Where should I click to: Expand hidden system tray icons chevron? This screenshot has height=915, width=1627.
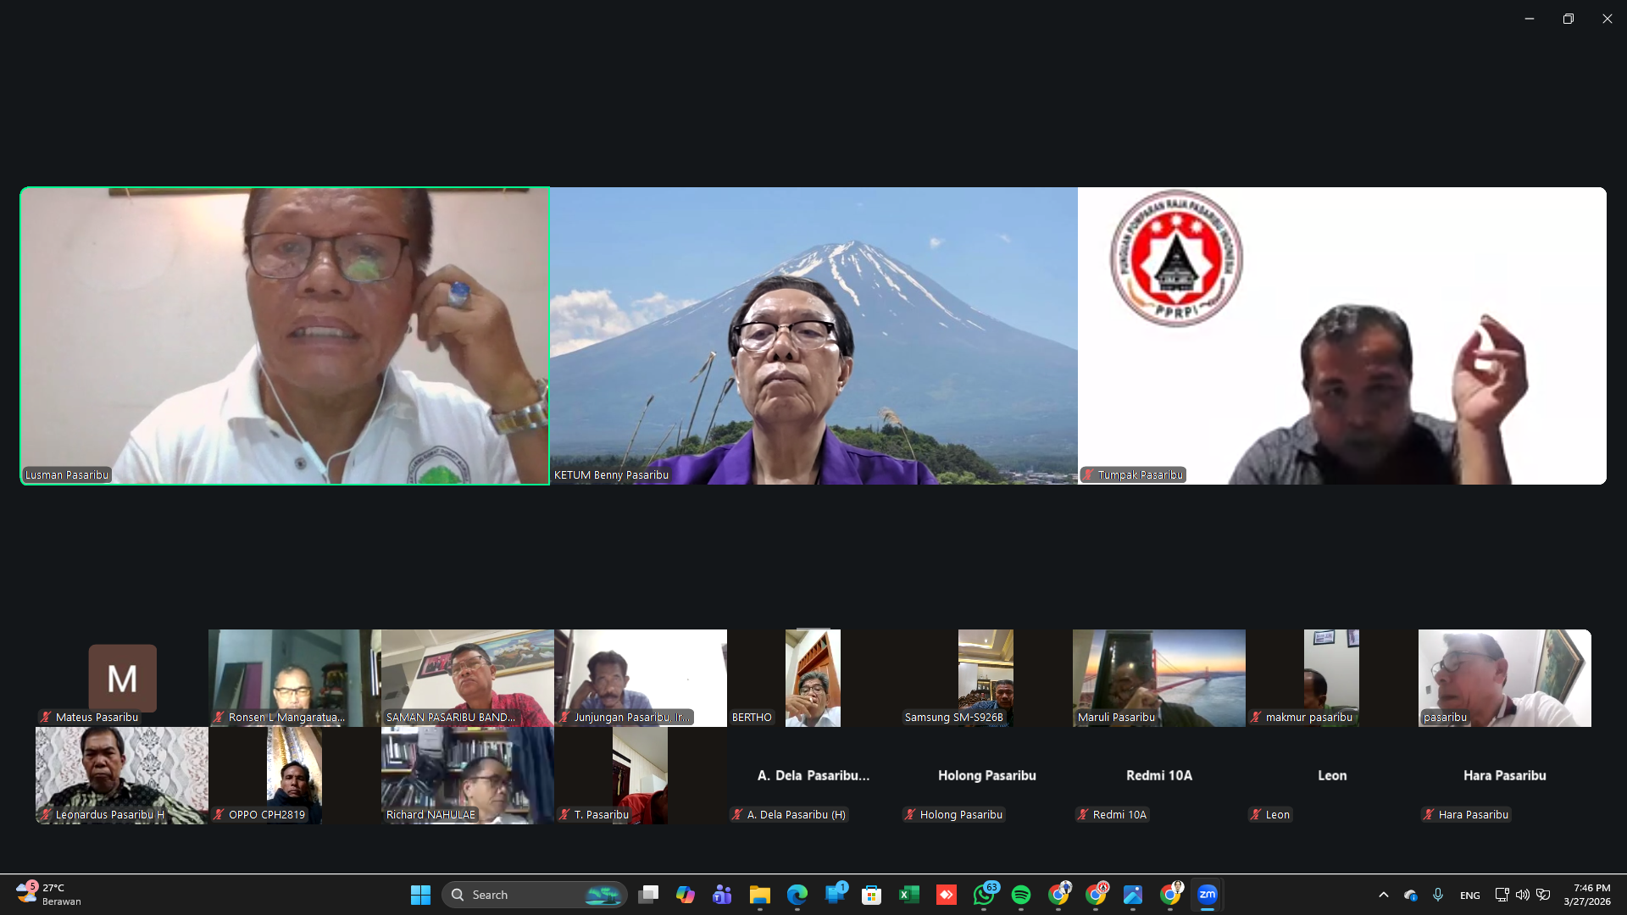(1384, 895)
